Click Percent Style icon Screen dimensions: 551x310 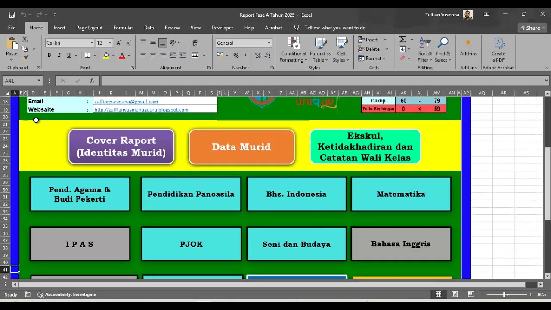tap(236, 55)
